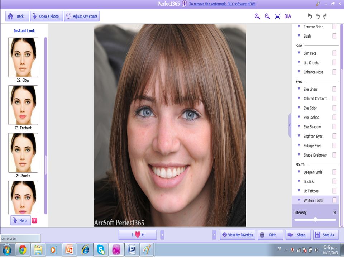344x258 pixels.
Task: Click the Back home button
Action: tap(17, 16)
